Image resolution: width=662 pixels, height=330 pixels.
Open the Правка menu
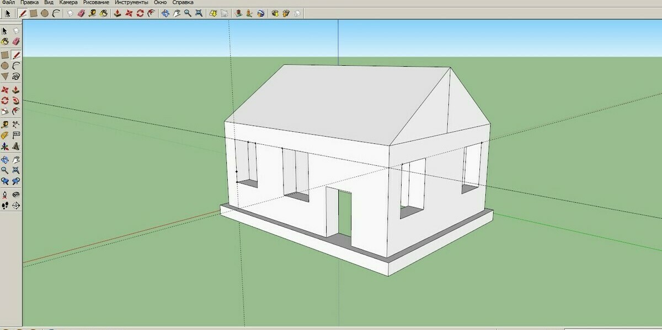29,3
